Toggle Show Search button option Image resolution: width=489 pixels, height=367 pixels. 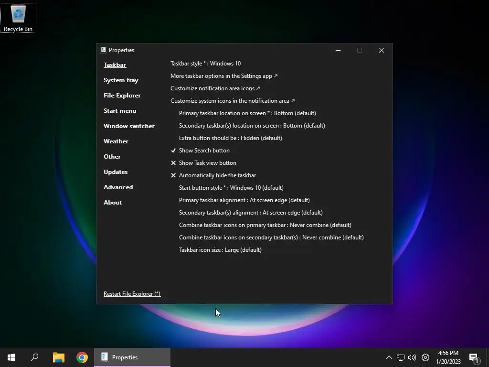tap(200, 151)
